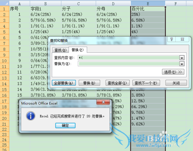
Task: Click cell E16 containing 3.85%)
Action: 148,95
